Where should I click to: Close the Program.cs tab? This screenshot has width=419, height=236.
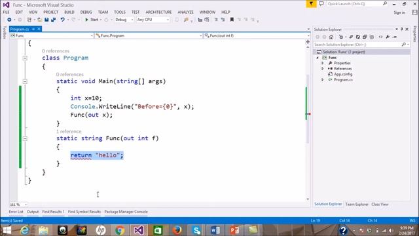pyautogui.click(x=39, y=29)
